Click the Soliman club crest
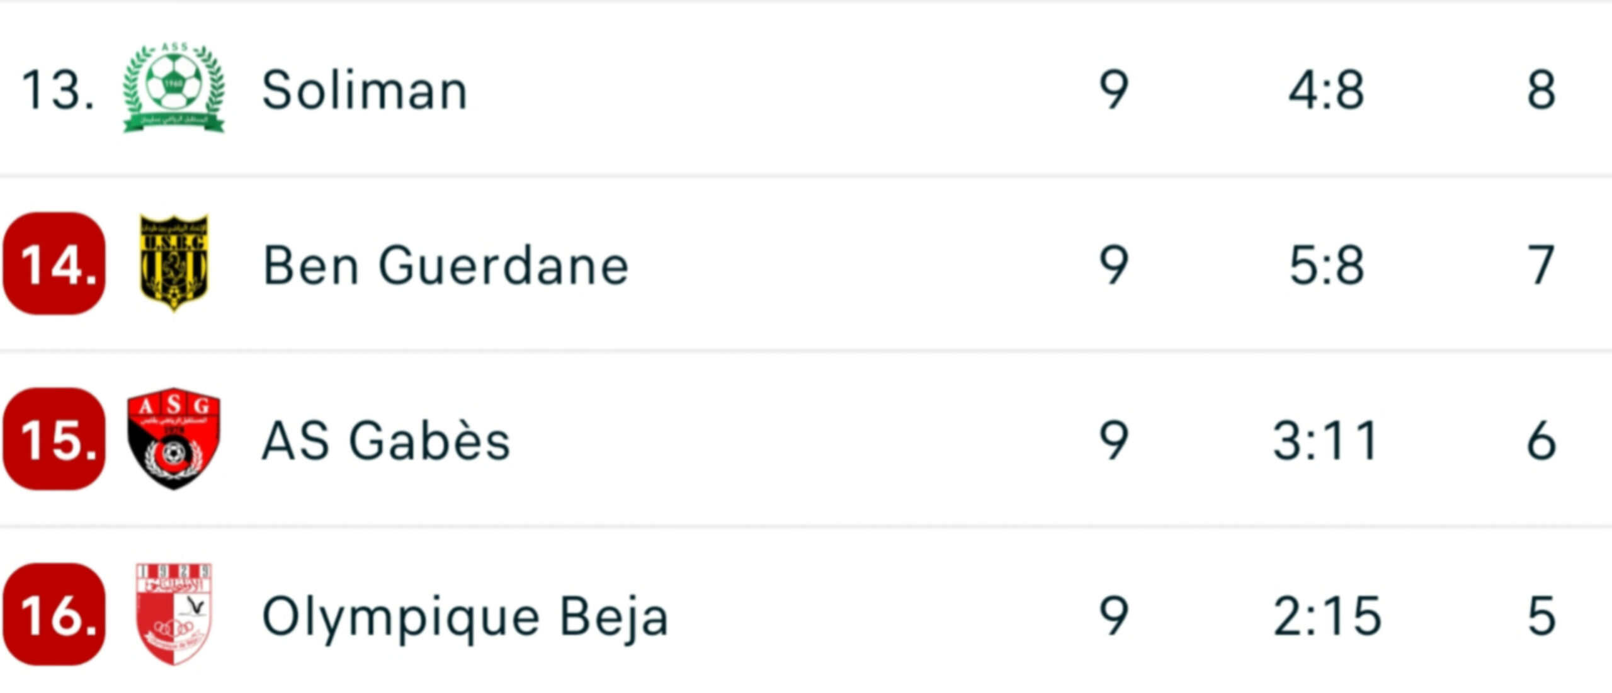 point(174,88)
